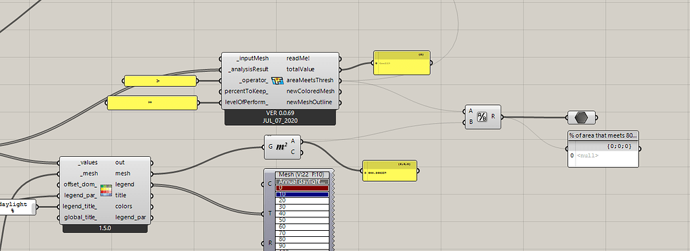Image resolution: width=690 pixels, height=251 pixels.
Task: Click output A of the Area component
Action: pyautogui.click(x=292, y=141)
